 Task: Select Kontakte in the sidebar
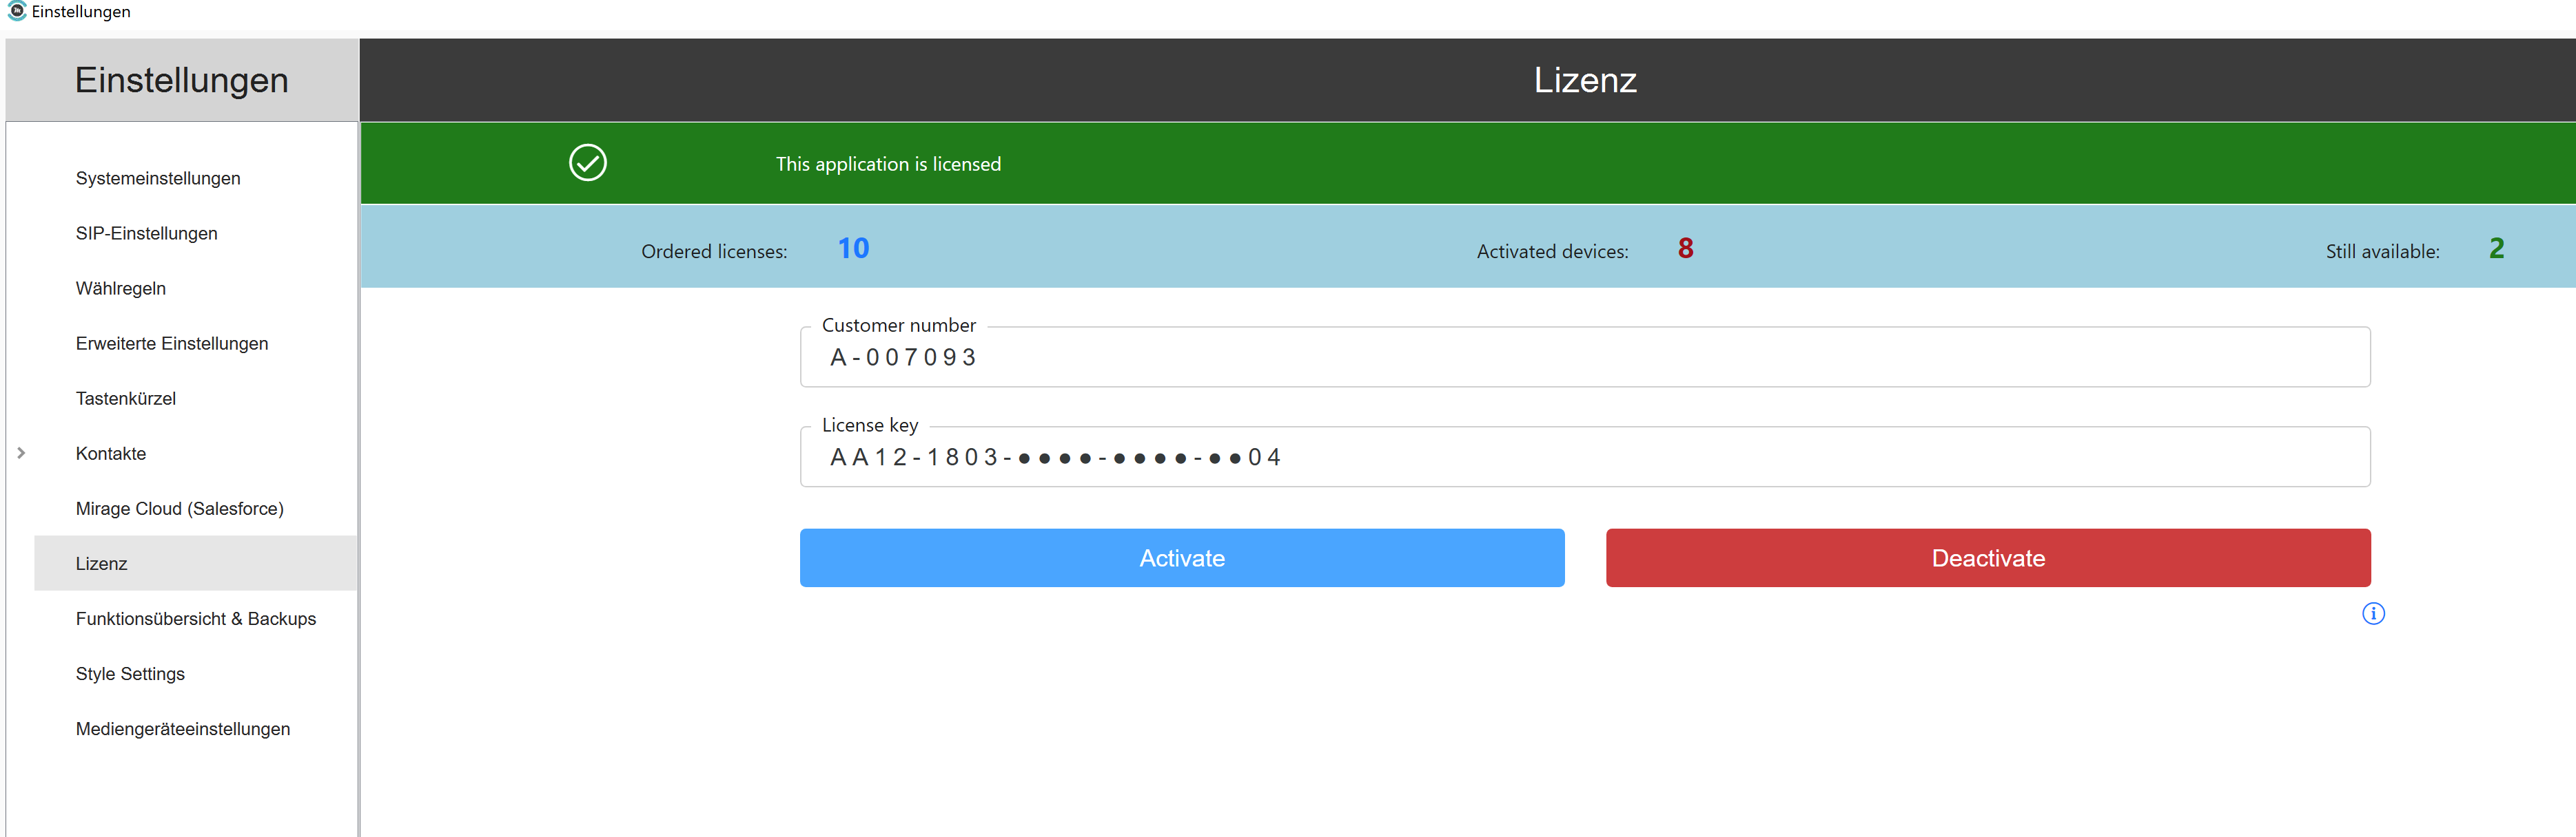[111, 454]
